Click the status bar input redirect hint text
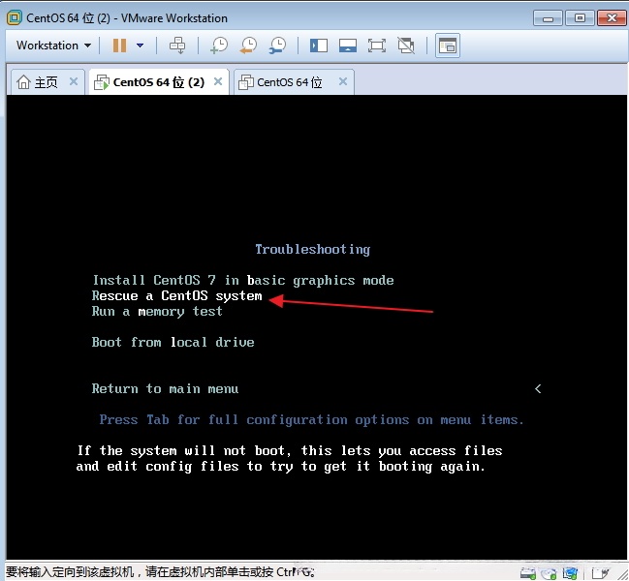The height and width of the screenshot is (581, 629). (161, 571)
